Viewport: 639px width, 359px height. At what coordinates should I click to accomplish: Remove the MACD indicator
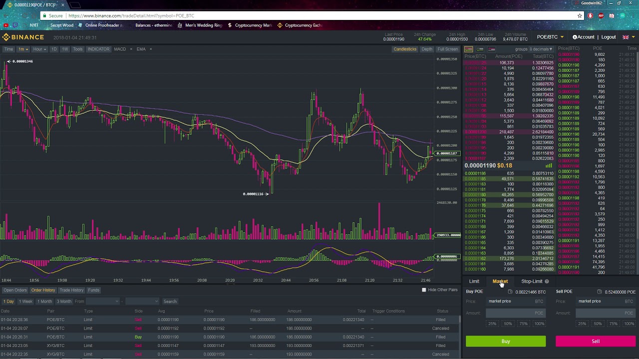[131, 49]
